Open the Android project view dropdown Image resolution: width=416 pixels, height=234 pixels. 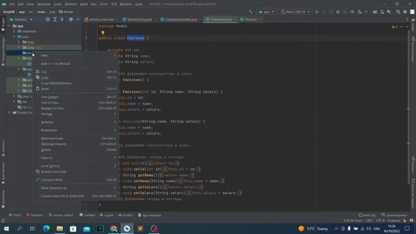(21, 19)
